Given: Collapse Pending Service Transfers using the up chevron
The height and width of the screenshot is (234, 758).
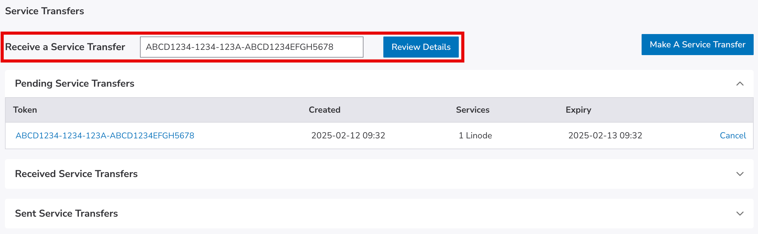Looking at the screenshot, I should tap(740, 84).
